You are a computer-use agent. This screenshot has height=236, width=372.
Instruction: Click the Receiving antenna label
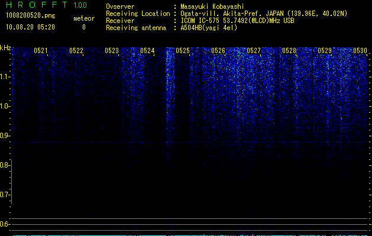pyautogui.click(x=136, y=28)
